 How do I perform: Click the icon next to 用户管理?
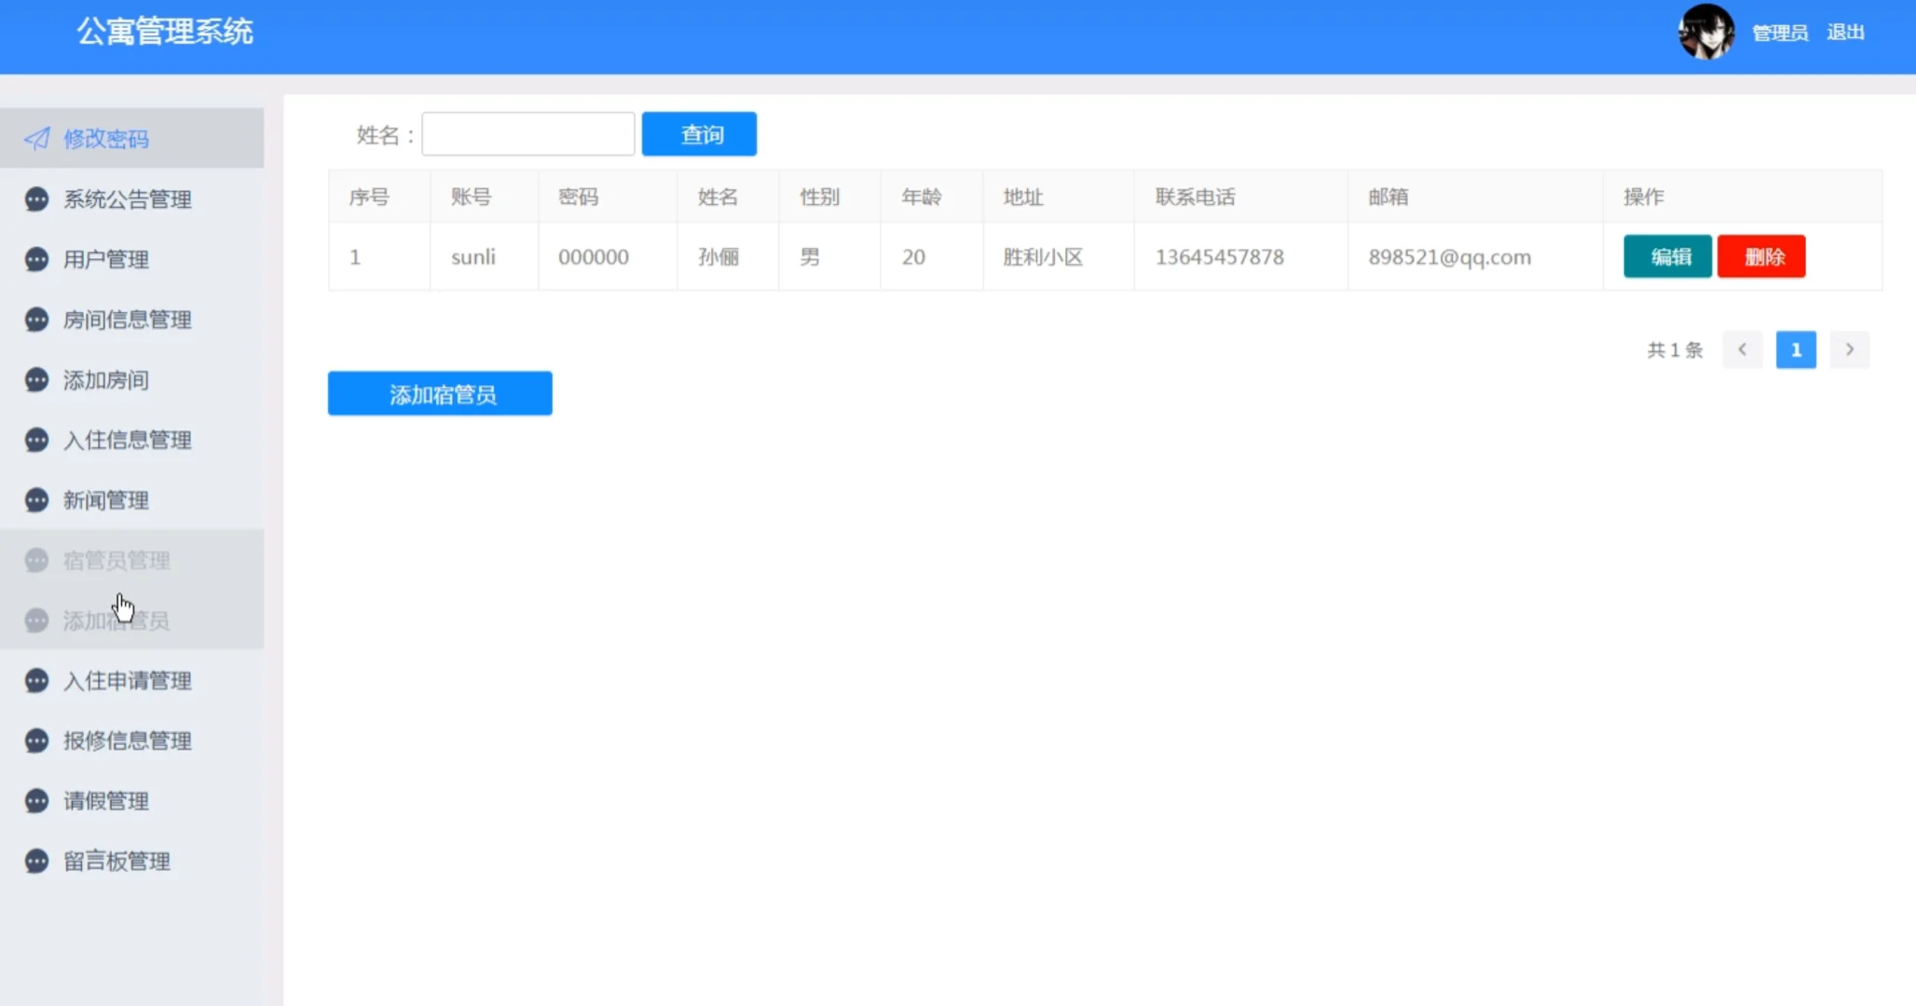point(35,259)
